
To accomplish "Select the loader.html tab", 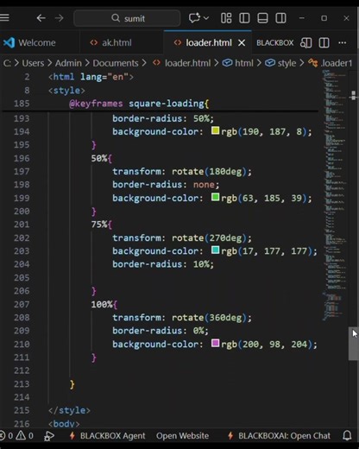I will tap(209, 43).
